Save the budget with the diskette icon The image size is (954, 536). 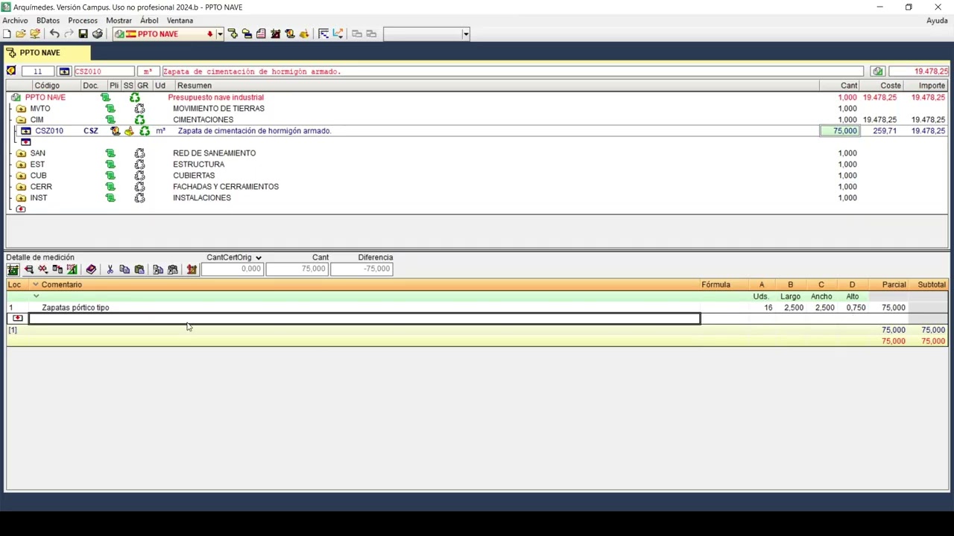click(x=83, y=33)
